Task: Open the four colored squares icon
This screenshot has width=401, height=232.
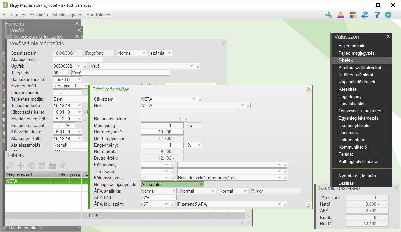Action: tap(353, 15)
